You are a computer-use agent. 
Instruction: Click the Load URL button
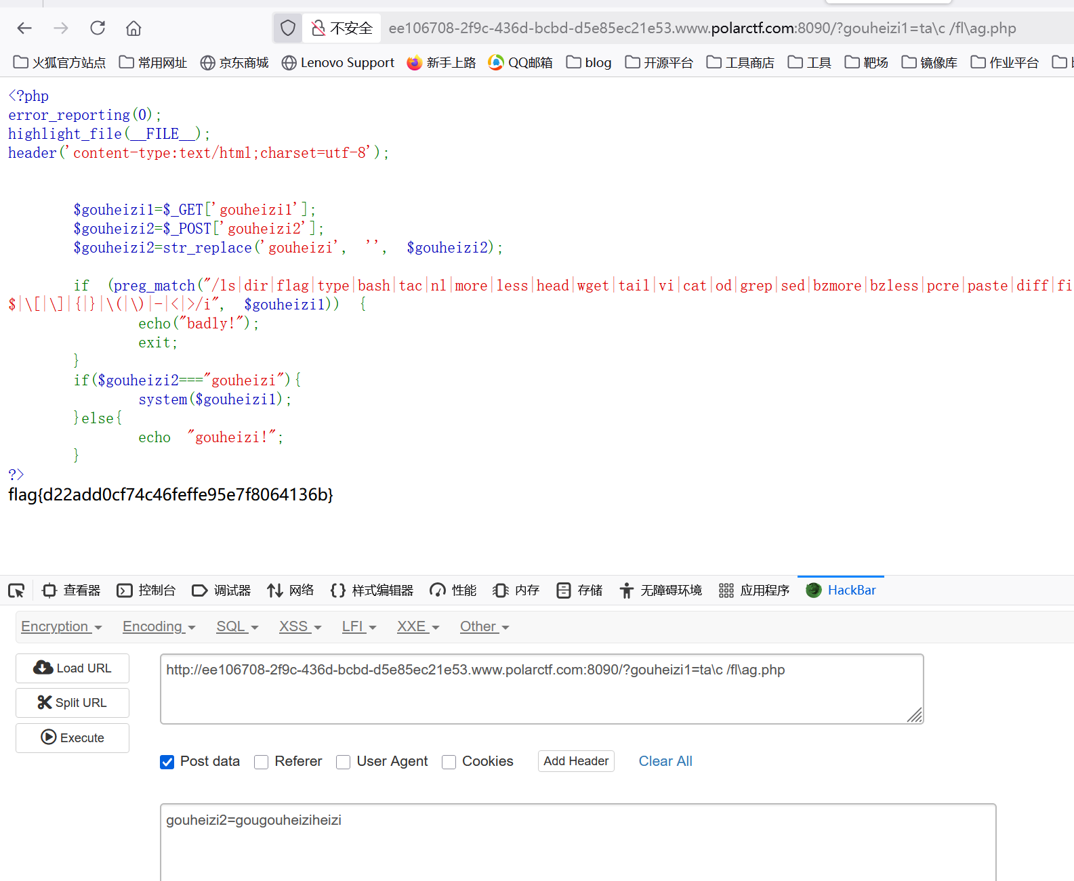pyautogui.click(x=73, y=668)
